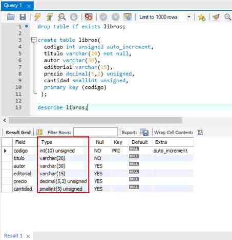
Task: Select the 'int(10) unsigned' type cell
Action: pos(57,151)
